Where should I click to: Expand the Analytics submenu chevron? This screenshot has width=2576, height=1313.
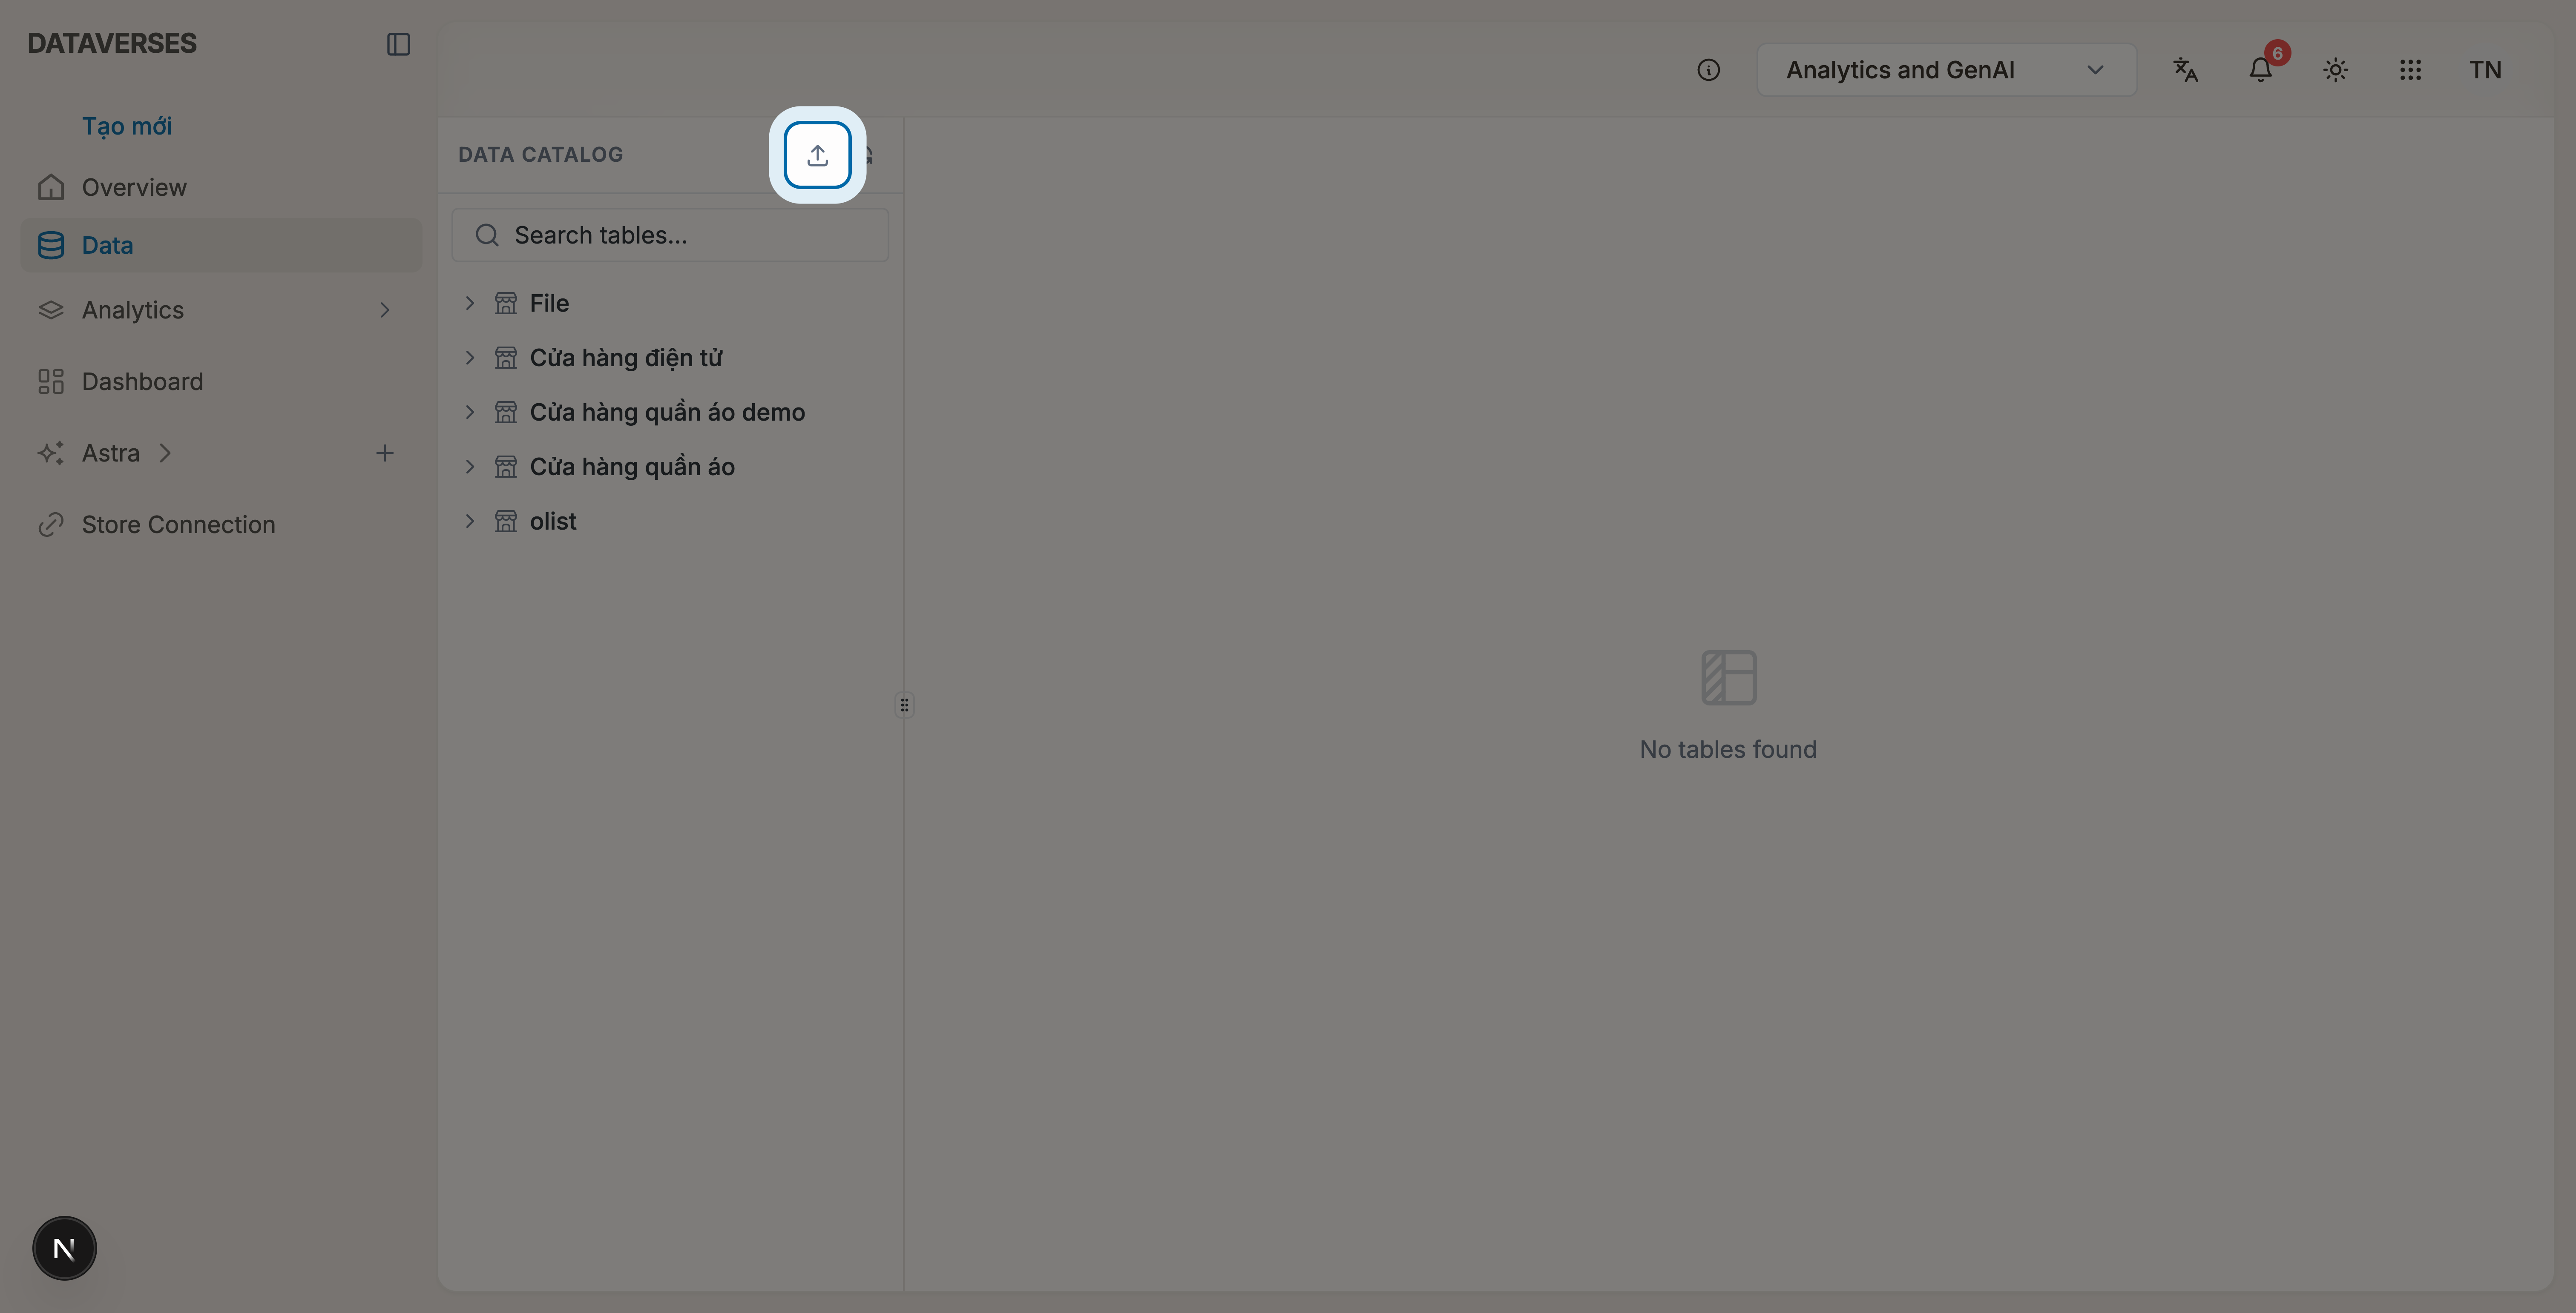click(385, 310)
